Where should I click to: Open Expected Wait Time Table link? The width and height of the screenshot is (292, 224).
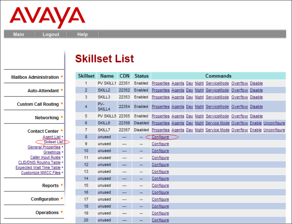point(38,167)
